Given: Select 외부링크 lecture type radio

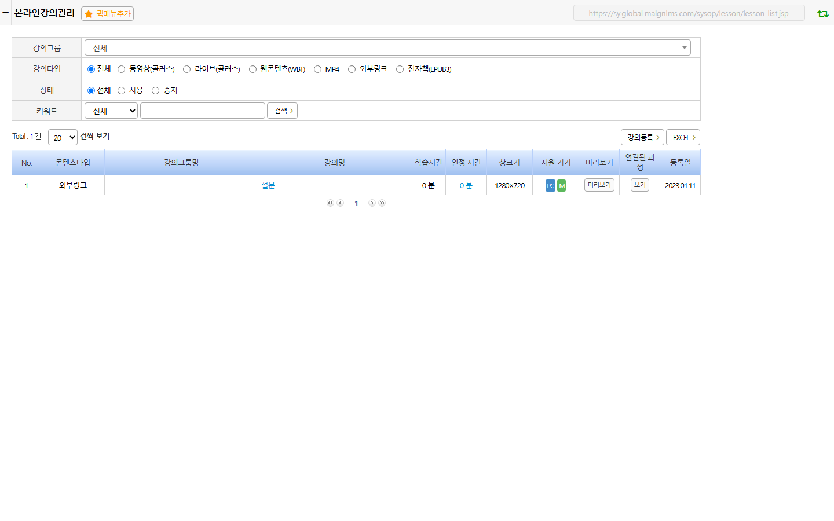Looking at the screenshot, I should point(352,69).
